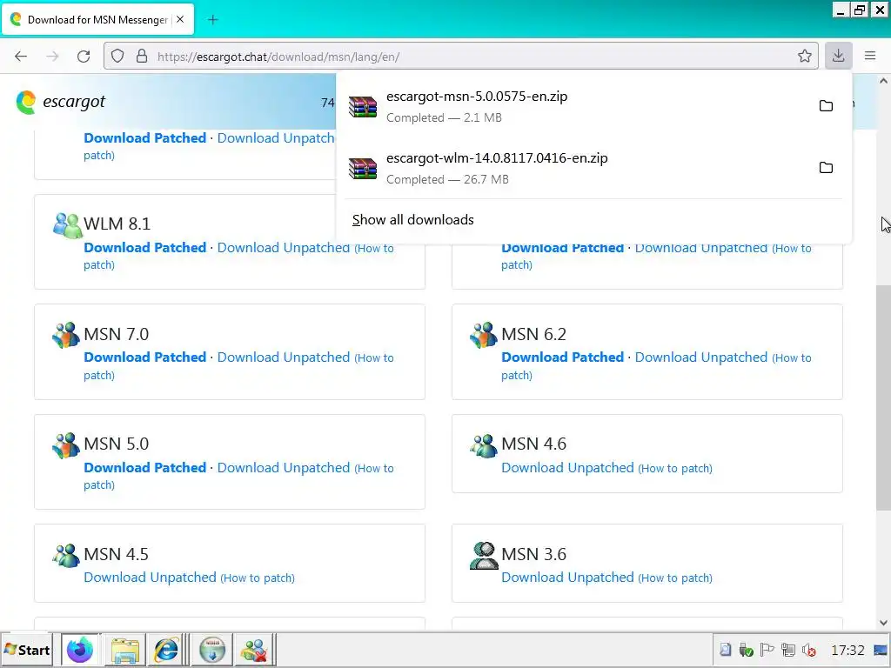Click the muted volume tray icon
The width and height of the screenshot is (891, 668).
[x=808, y=650]
